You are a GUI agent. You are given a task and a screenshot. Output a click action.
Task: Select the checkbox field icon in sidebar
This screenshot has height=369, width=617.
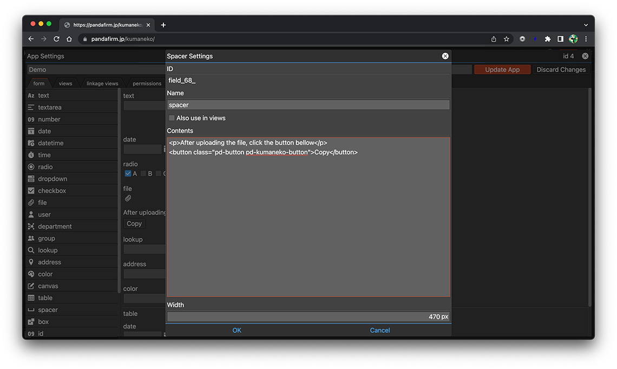(31, 191)
